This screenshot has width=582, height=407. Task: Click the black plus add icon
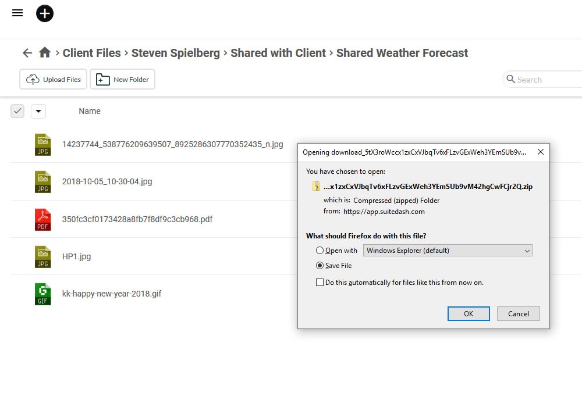(x=45, y=13)
